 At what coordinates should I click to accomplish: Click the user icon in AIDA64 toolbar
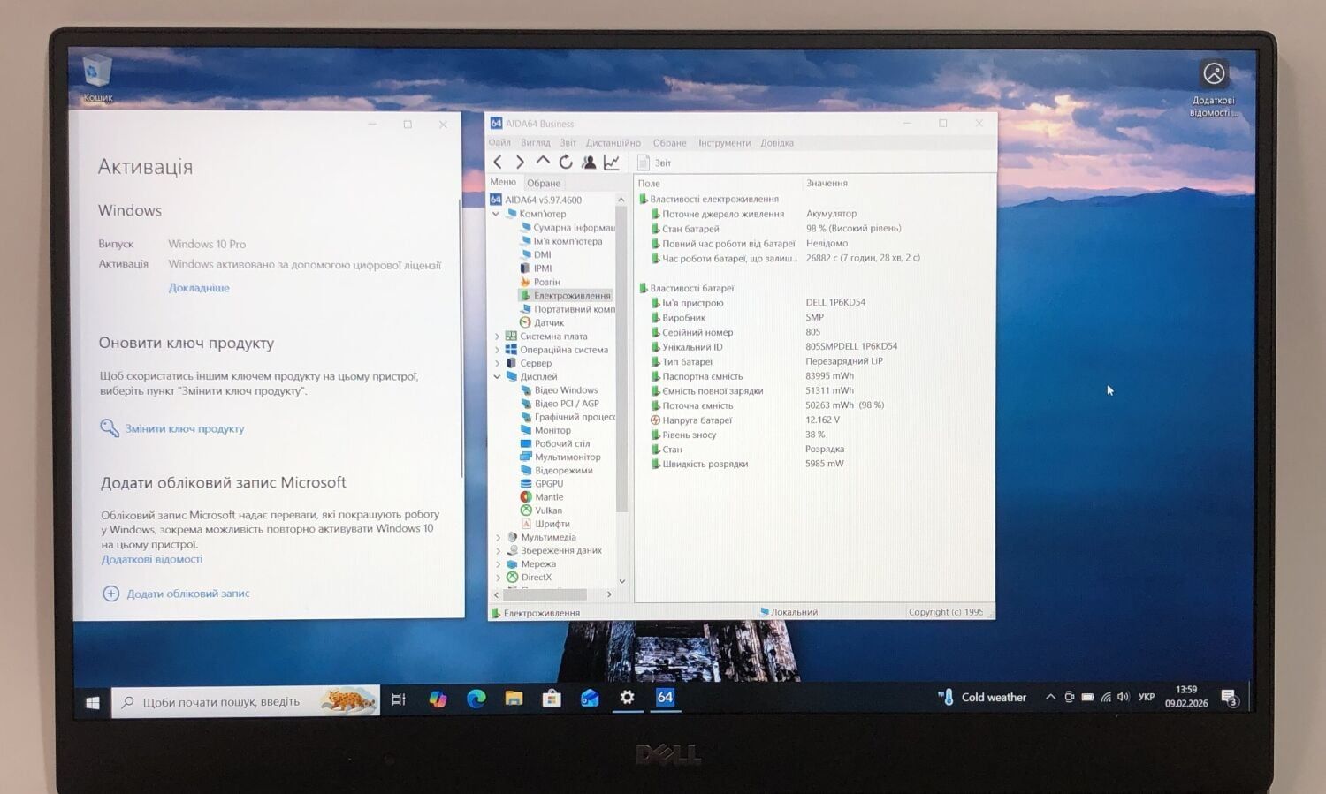589,163
